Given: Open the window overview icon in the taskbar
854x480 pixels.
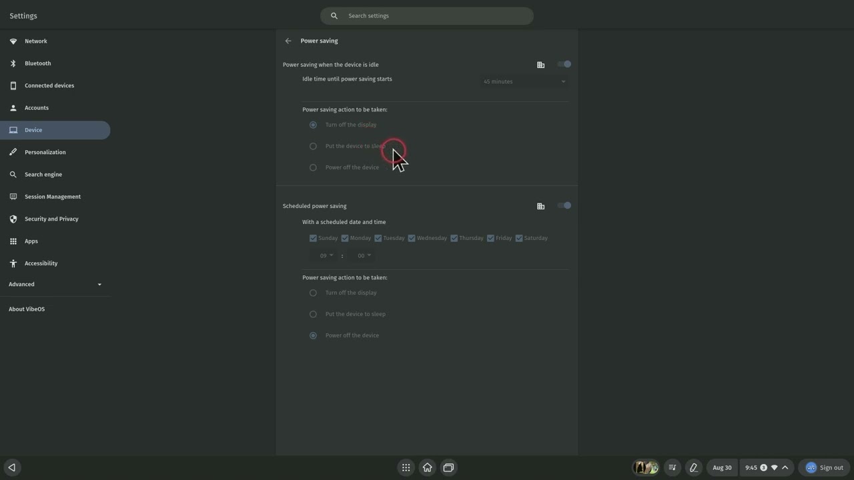Looking at the screenshot, I should pyautogui.click(x=448, y=467).
